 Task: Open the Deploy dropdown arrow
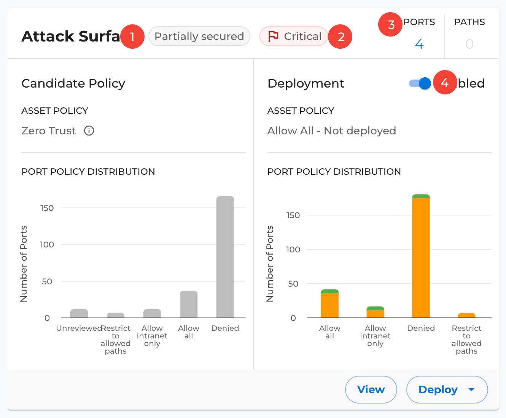(471, 389)
